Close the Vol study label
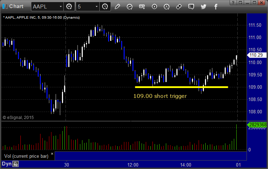 [x=52, y=154]
